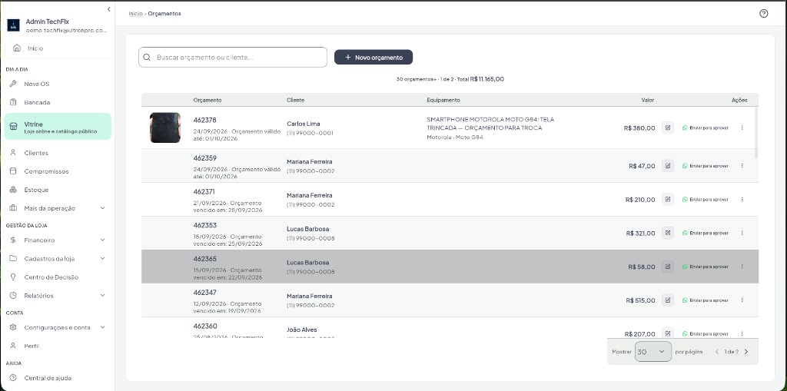This screenshot has height=391, width=787.
Task: Click the Cliente column header
Action: click(x=296, y=100)
